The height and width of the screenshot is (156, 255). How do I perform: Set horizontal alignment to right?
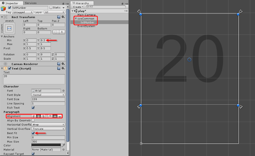click(x=43, y=116)
